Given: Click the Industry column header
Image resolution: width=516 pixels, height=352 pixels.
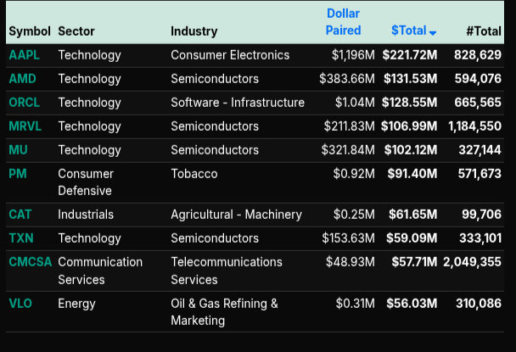Looking at the screenshot, I should [194, 31].
